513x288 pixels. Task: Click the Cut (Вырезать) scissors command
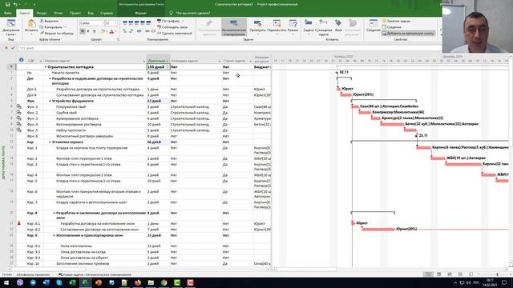pyautogui.click(x=49, y=21)
